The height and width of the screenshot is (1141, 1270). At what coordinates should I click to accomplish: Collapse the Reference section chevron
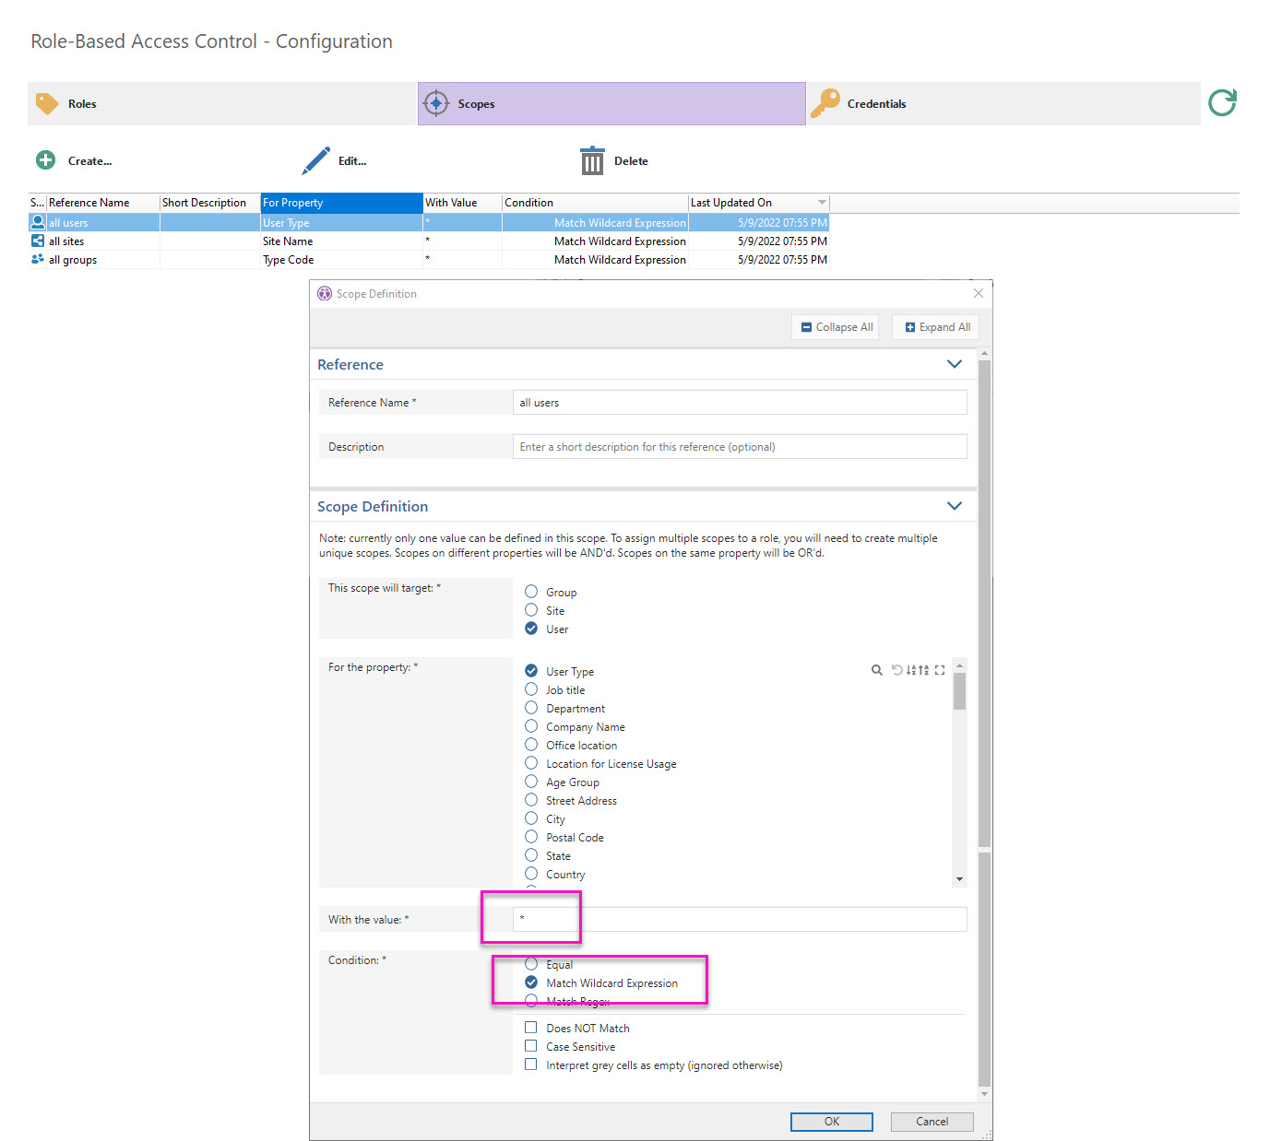(955, 364)
